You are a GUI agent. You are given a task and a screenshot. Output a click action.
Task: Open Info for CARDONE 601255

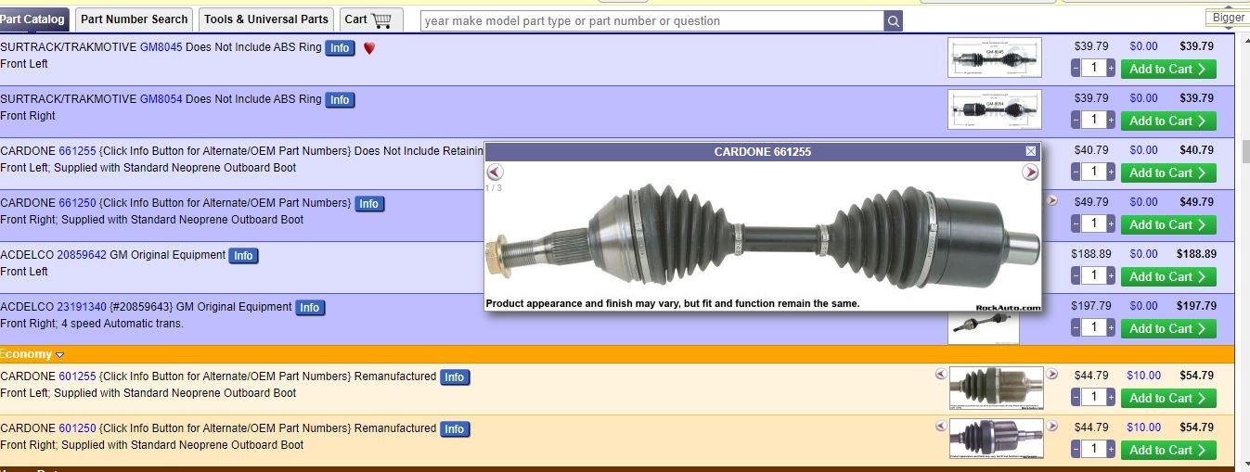pyautogui.click(x=454, y=376)
